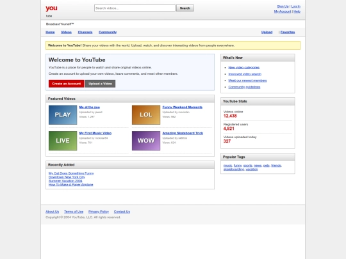Screen dimensions: 346x259
Task: Click the red 'you' logo
Action: (x=51, y=8)
